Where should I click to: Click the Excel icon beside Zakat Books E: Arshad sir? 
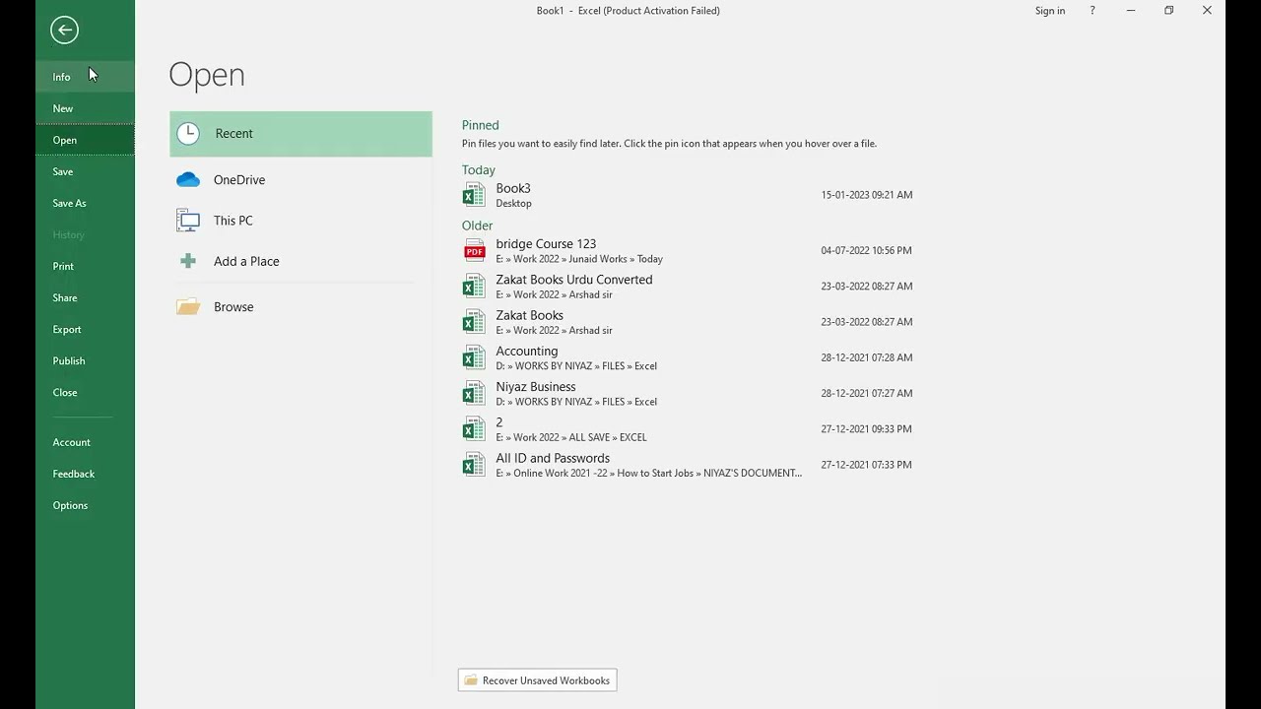474,321
